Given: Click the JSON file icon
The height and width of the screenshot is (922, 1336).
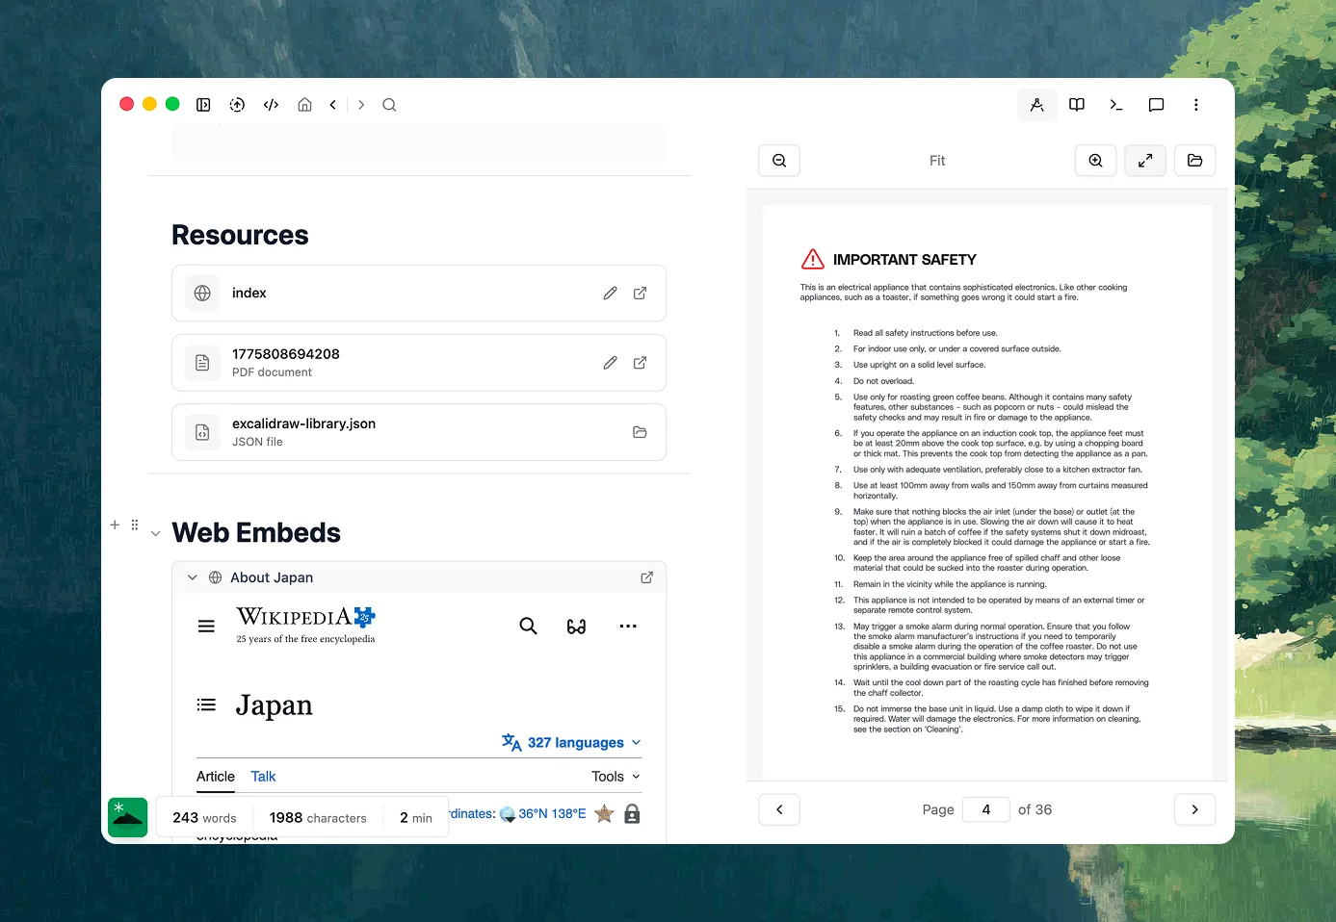Looking at the screenshot, I should (202, 432).
